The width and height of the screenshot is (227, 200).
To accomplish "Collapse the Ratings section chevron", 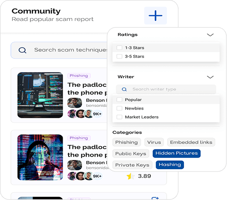I will (x=210, y=35).
